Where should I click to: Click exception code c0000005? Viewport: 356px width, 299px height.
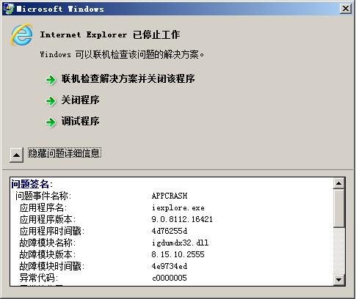tap(170, 278)
